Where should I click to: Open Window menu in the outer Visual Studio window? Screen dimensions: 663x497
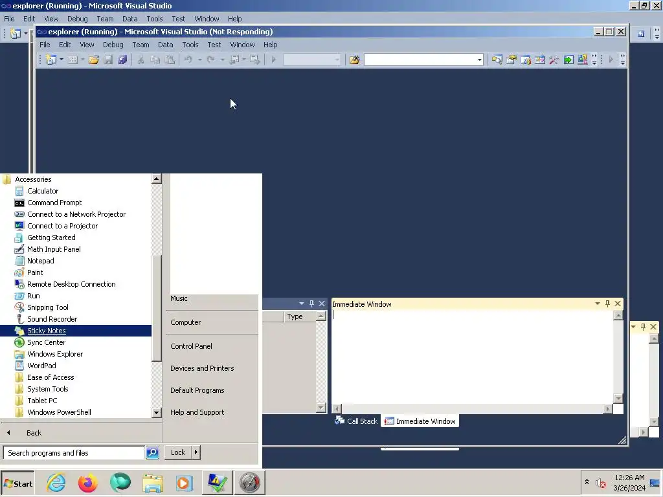coord(207,19)
